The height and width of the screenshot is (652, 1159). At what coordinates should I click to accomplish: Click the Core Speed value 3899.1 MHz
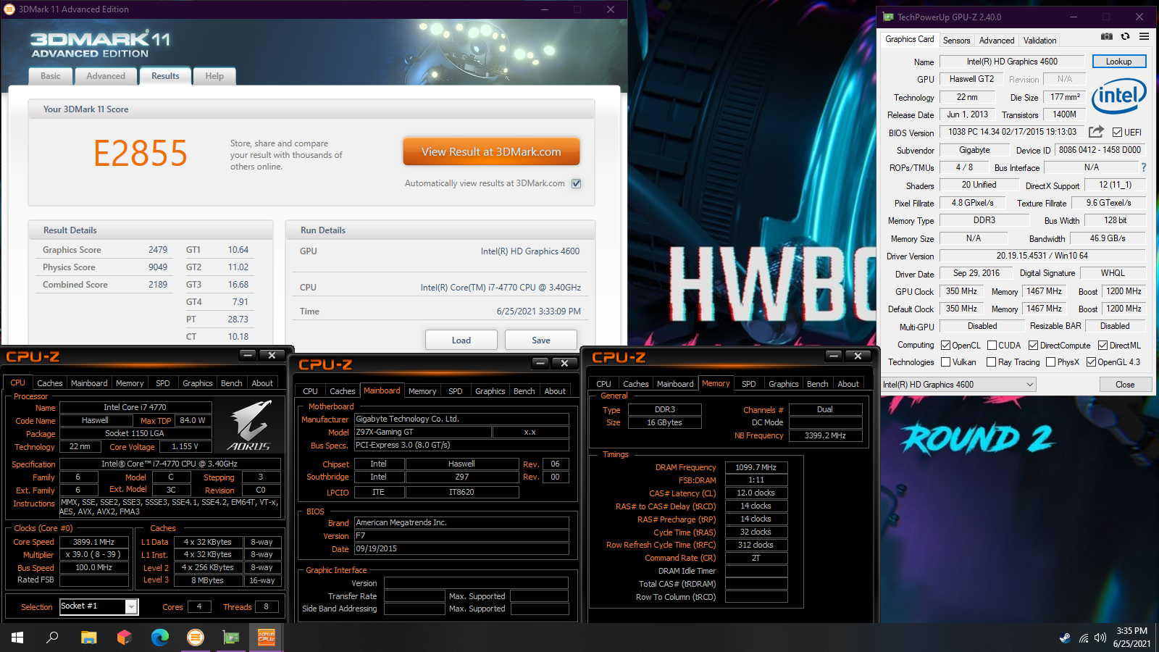click(x=94, y=542)
